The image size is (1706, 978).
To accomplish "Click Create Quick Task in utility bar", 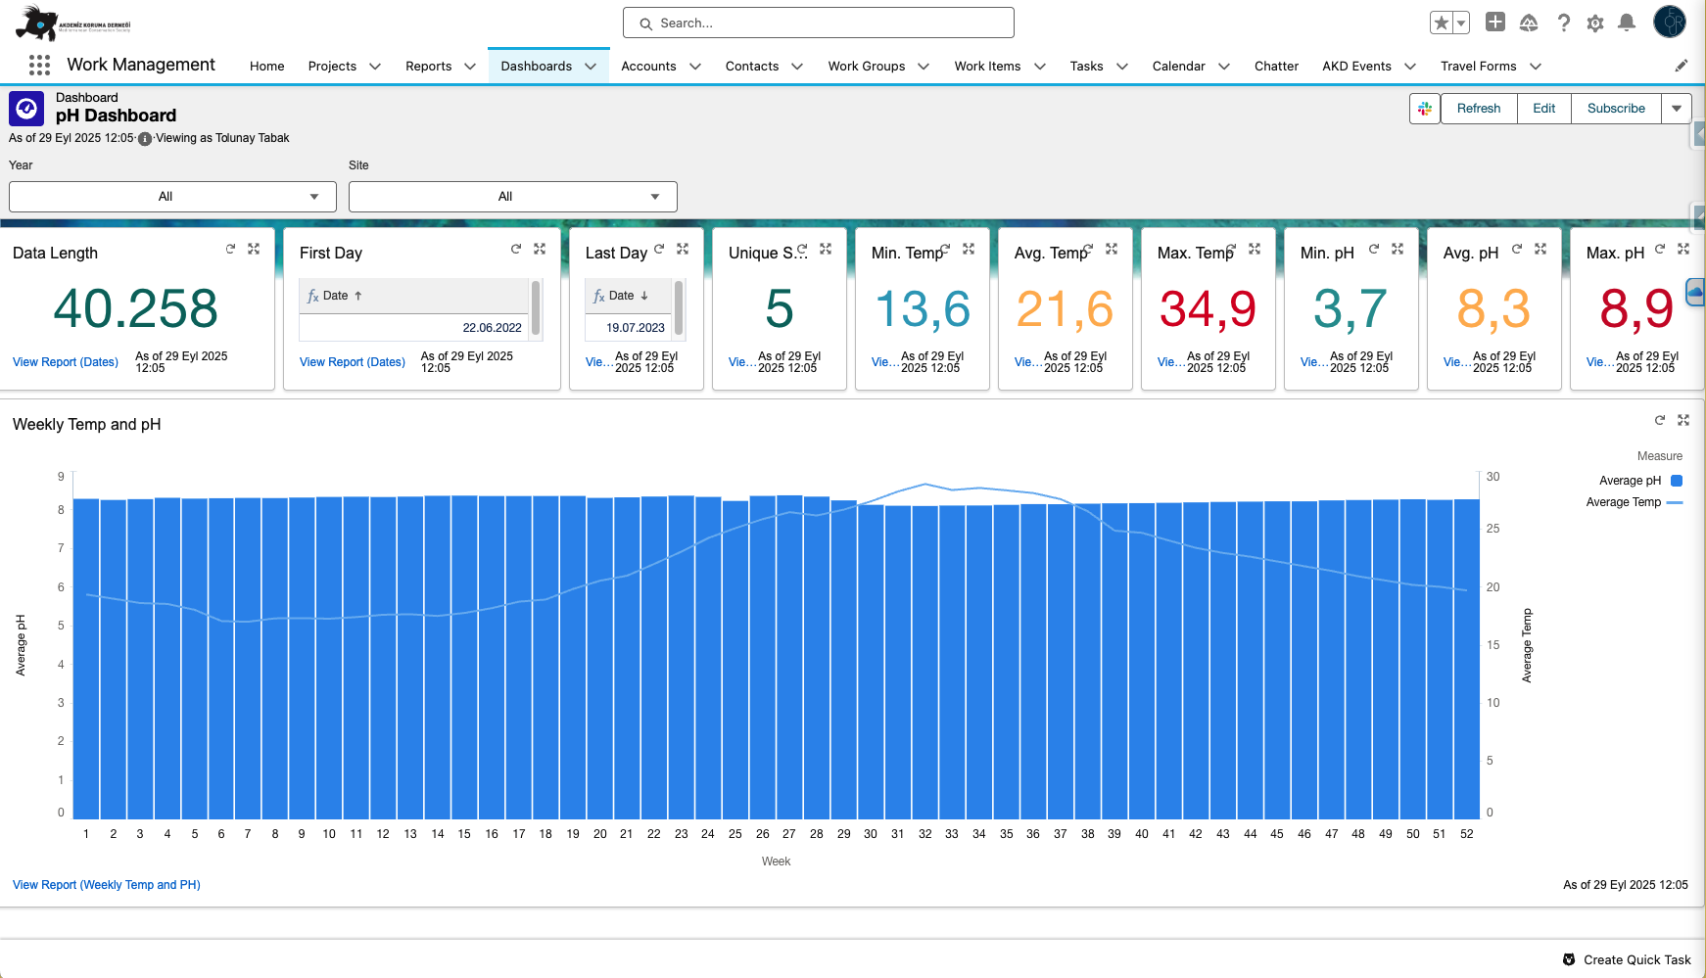I will (1627, 959).
